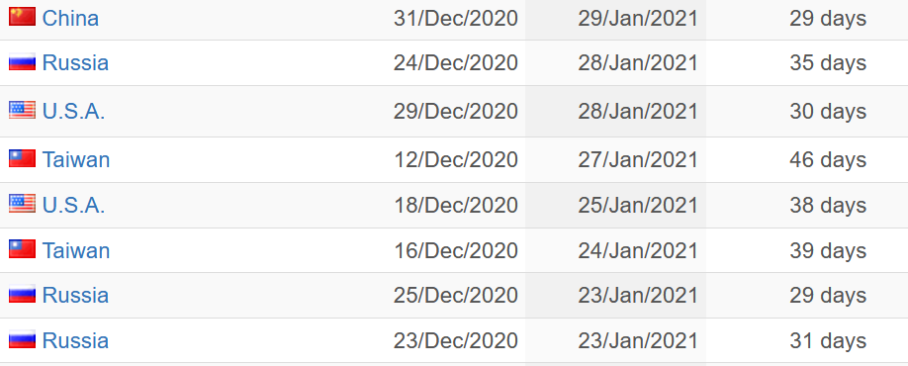Click the Taiwan flag in the 46 days row
This screenshot has height=366, width=908.
pos(22,158)
